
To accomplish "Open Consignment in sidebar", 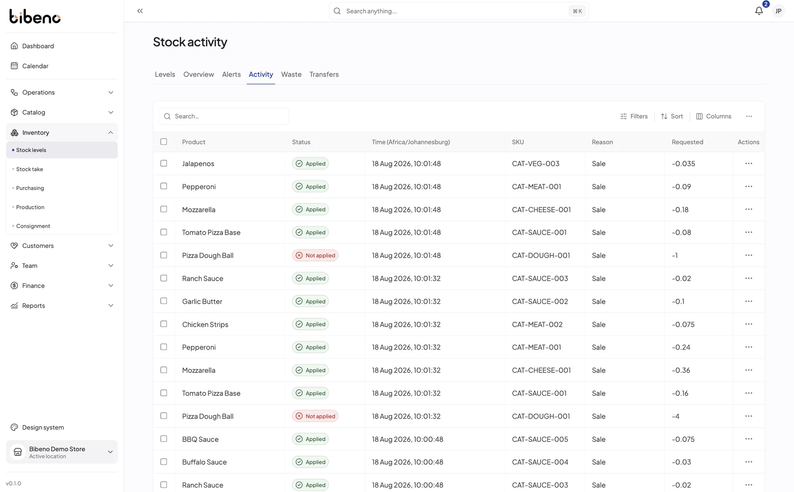I will point(62,226).
